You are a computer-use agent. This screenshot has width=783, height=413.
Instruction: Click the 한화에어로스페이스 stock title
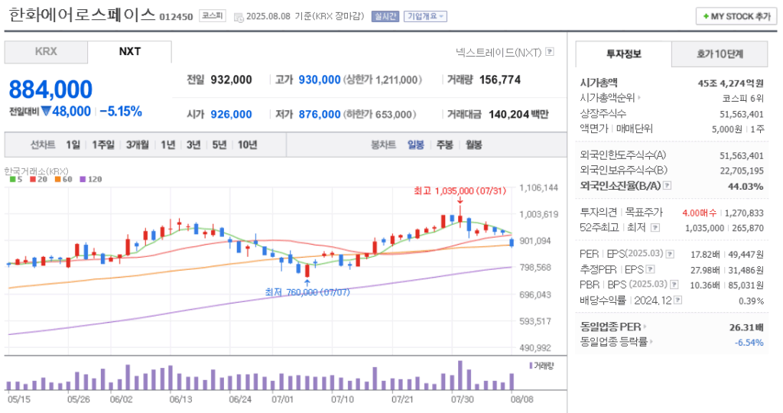tap(82, 15)
